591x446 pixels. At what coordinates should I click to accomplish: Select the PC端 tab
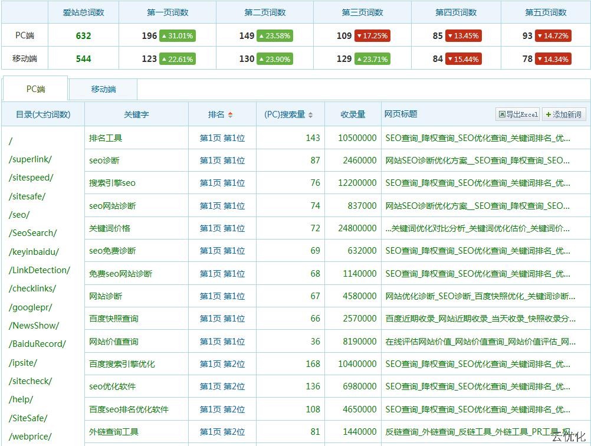35,89
